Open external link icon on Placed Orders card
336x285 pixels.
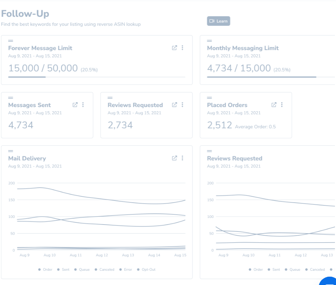[x=274, y=105]
